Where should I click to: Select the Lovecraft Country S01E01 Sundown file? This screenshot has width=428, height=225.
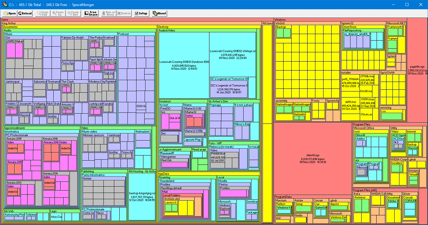tap(184, 65)
